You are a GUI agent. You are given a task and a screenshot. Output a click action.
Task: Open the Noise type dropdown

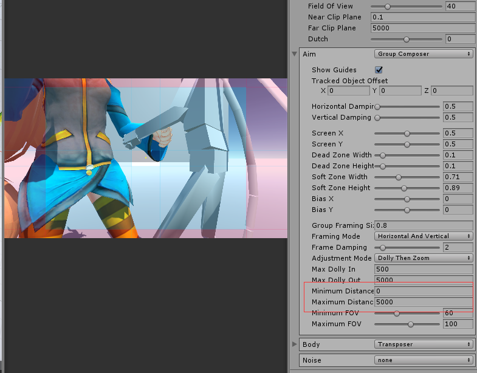tap(424, 360)
